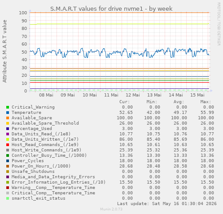Screen dimensions: 223x214
Task: Click the Data_Units_Written lime swatch
Action: click(8, 139)
